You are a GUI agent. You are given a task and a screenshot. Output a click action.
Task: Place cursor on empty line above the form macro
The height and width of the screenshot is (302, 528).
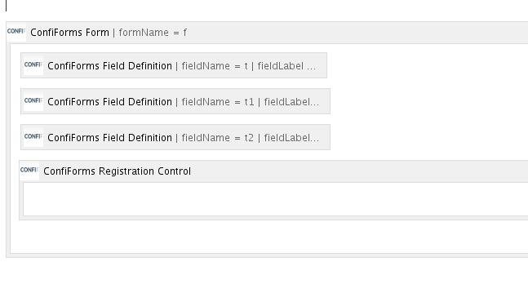pyautogui.click(x=266, y=6)
